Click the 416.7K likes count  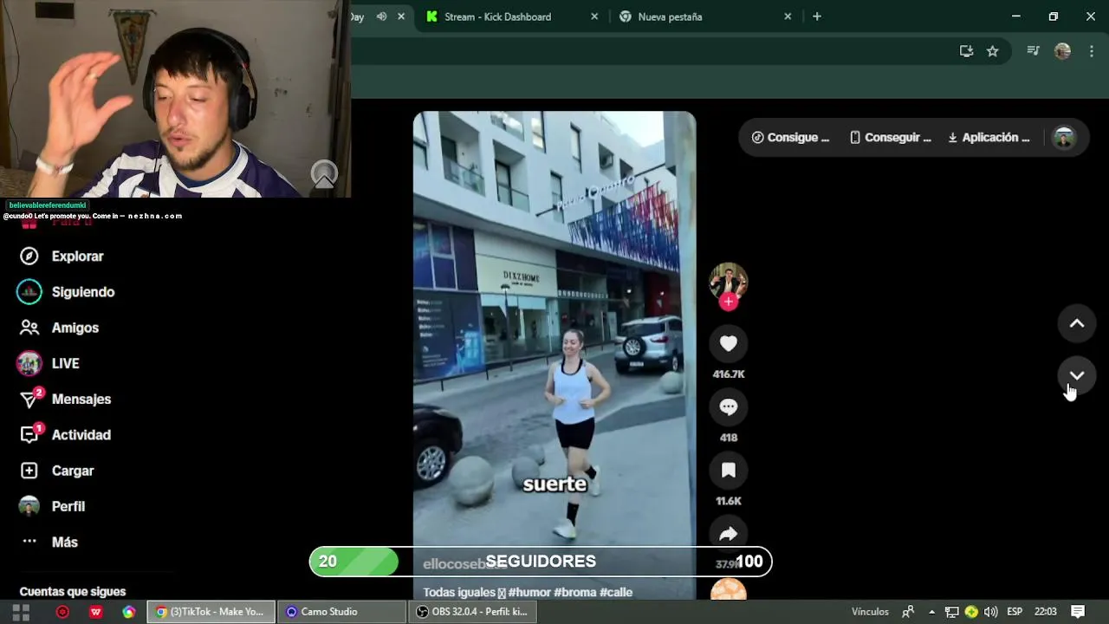(x=729, y=374)
